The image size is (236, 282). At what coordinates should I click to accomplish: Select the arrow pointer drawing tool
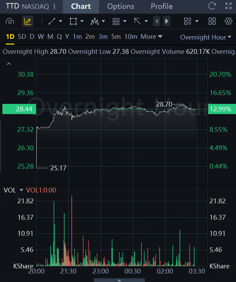point(137,21)
